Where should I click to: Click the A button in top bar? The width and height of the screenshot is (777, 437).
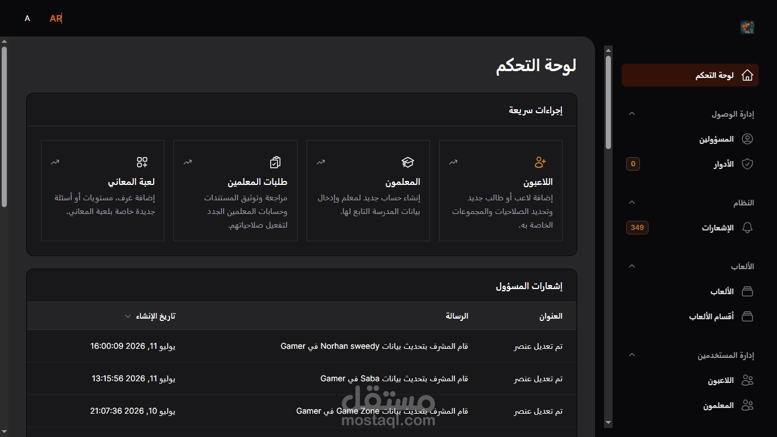tap(27, 18)
